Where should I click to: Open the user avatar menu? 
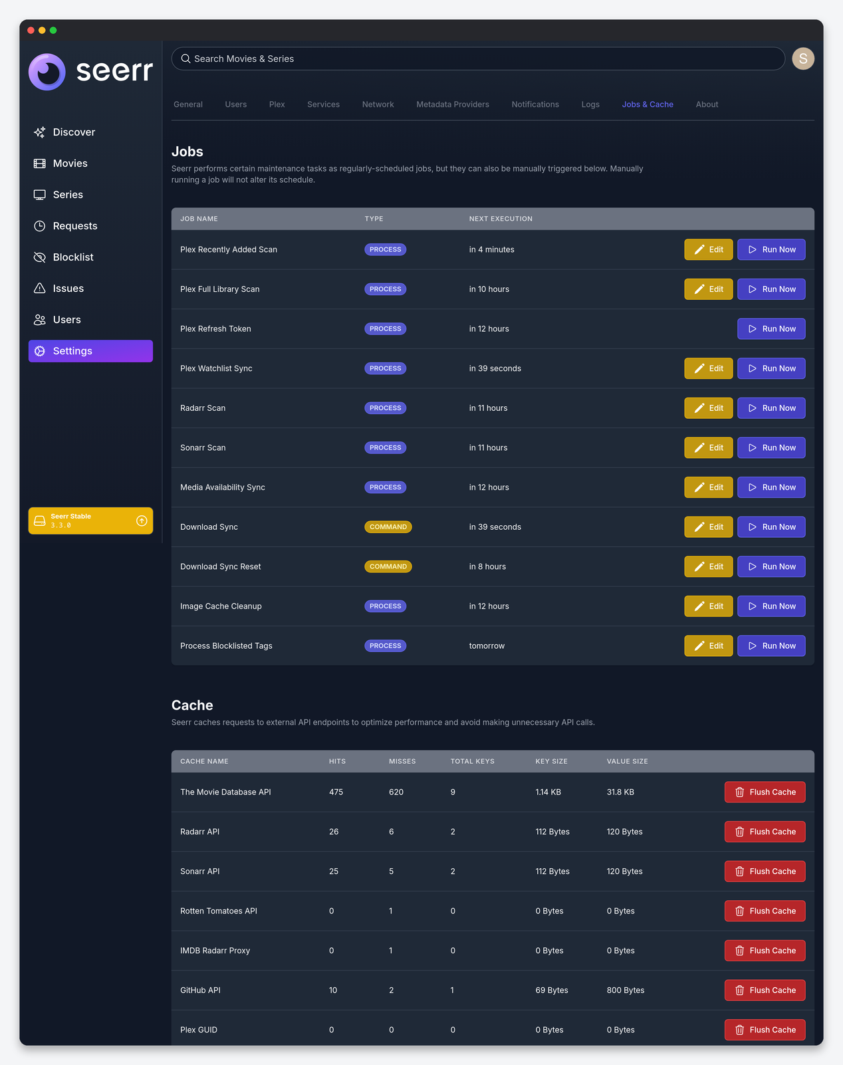coord(803,59)
